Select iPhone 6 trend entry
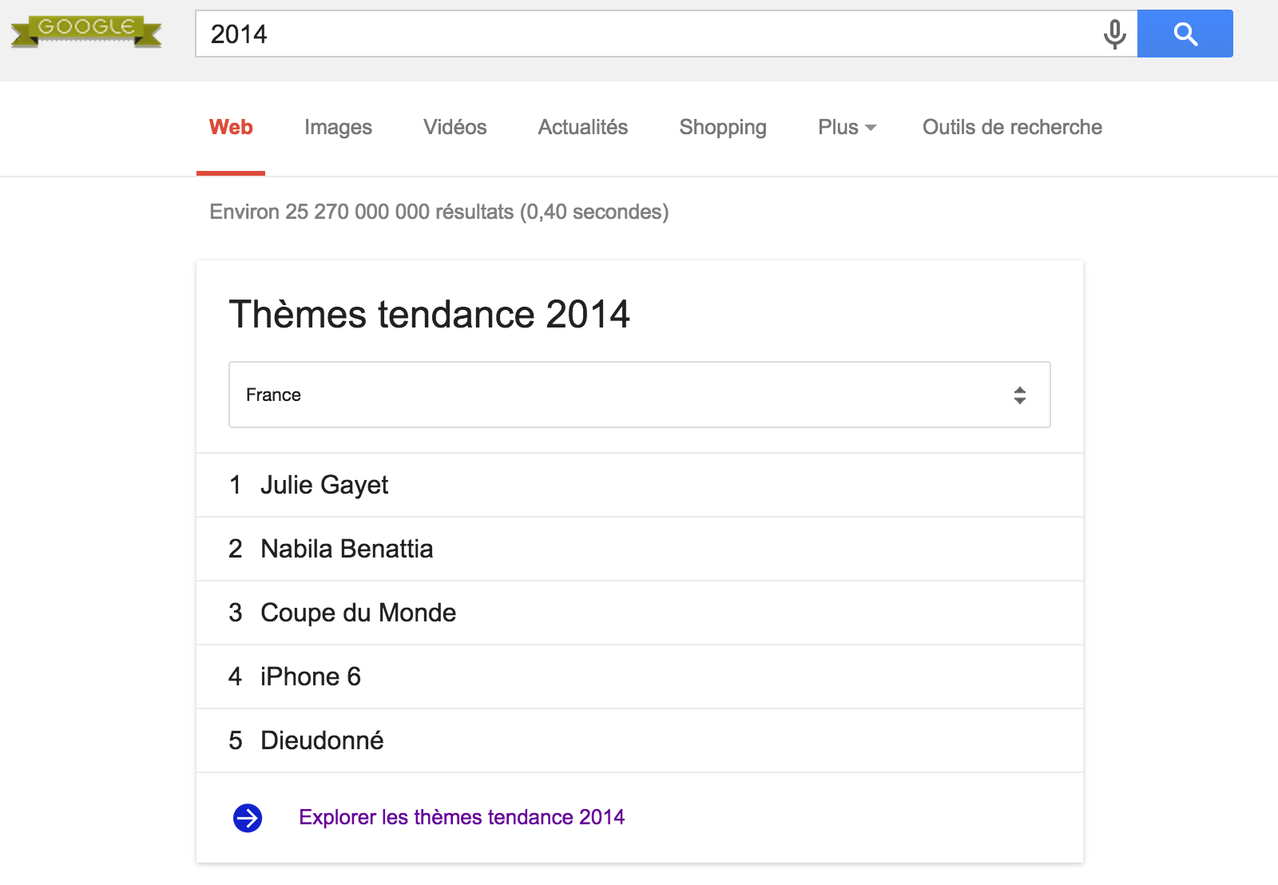 pos(639,677)
